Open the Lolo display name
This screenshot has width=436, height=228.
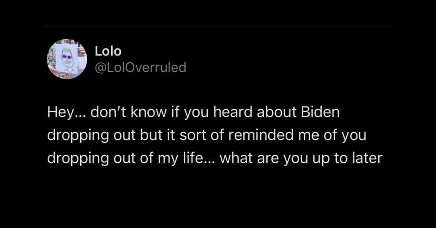point(108,52)
